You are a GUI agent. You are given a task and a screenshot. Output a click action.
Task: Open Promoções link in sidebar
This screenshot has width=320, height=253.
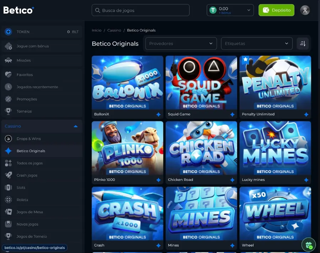[42, 99]
